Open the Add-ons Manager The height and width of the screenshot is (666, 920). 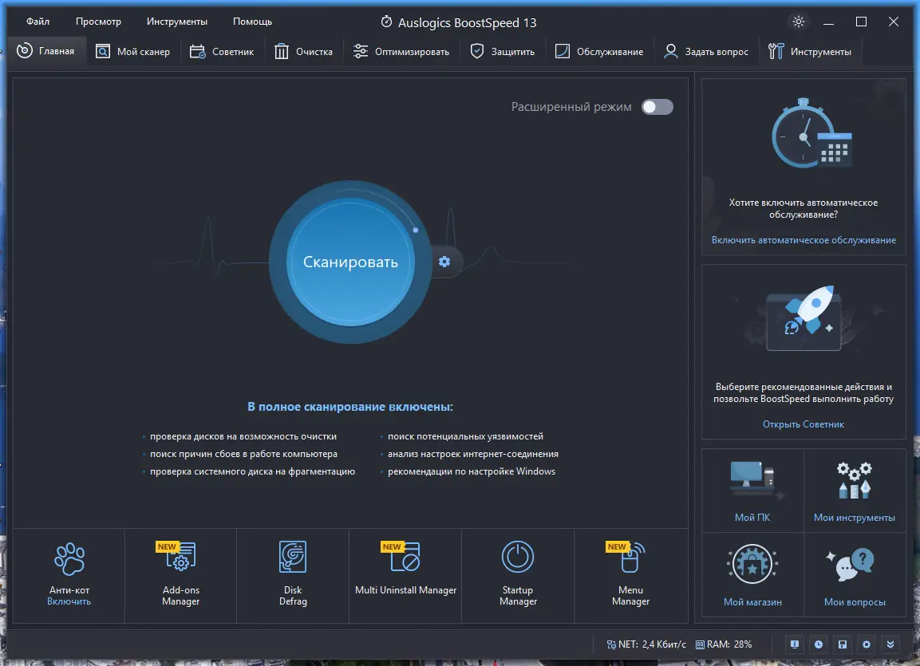(x=180, y=576)
